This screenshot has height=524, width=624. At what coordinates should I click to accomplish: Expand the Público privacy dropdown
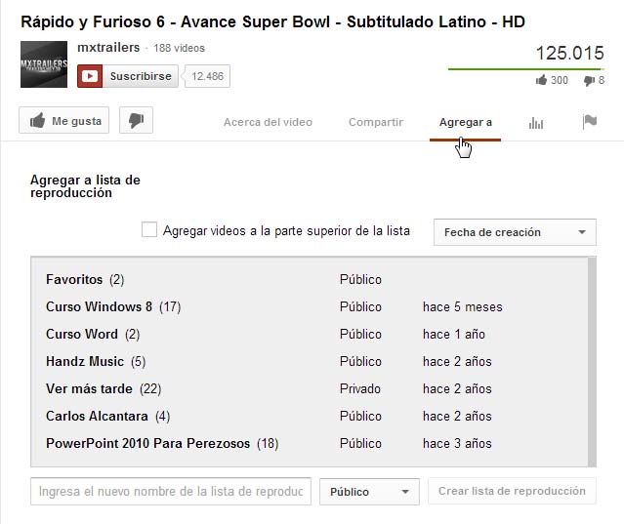tap(369, 492)
